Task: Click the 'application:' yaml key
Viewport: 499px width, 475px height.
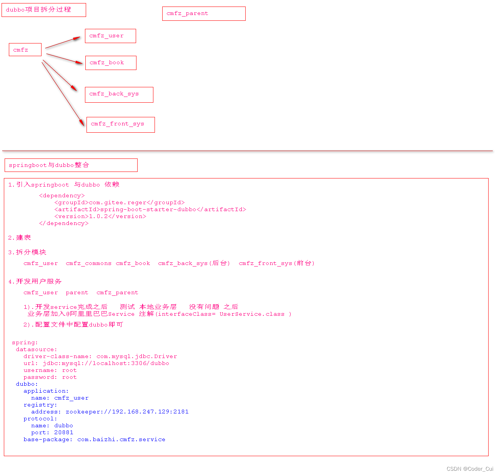Action: [46, 391]
